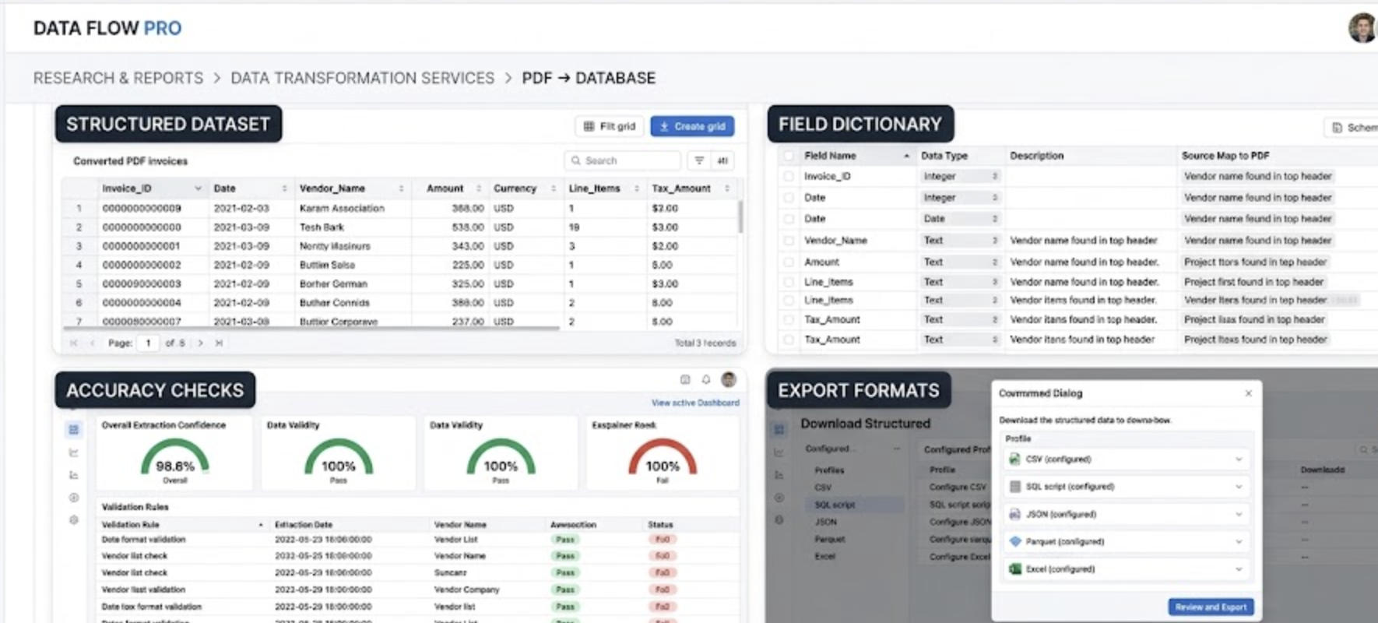The height and width of the screenshot is (623, 1378).
Task: Toggle the select-all checkbox in Field Dictionary header
Action: [789, 156]
